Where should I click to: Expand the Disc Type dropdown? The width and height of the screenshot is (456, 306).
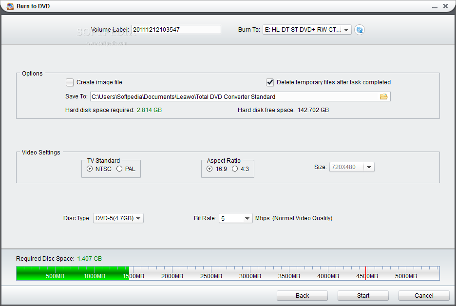(118, 218)
